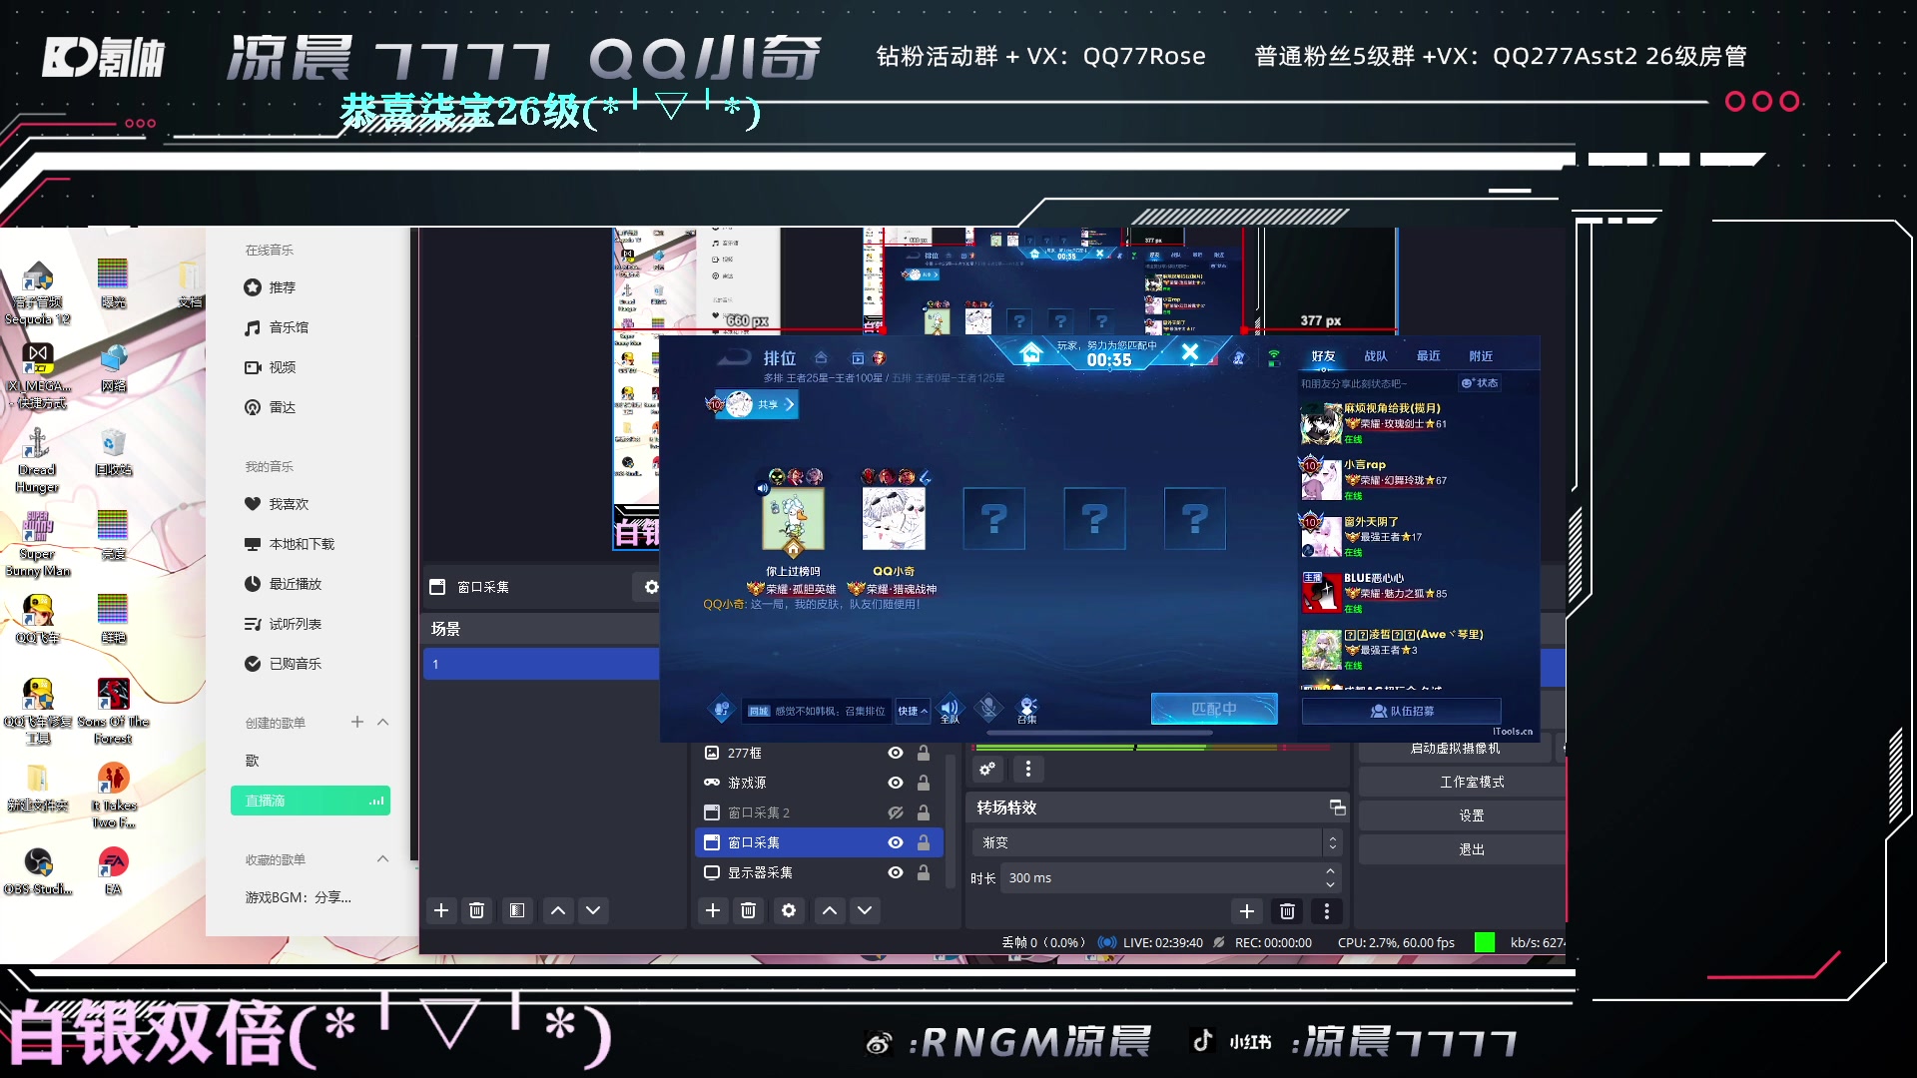
Task: Select the 显示器采集 source row
Action: (819, 872)
